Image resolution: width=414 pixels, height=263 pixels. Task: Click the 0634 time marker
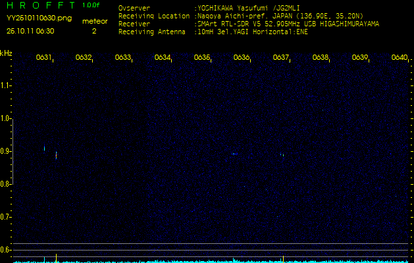pos(162,57)
